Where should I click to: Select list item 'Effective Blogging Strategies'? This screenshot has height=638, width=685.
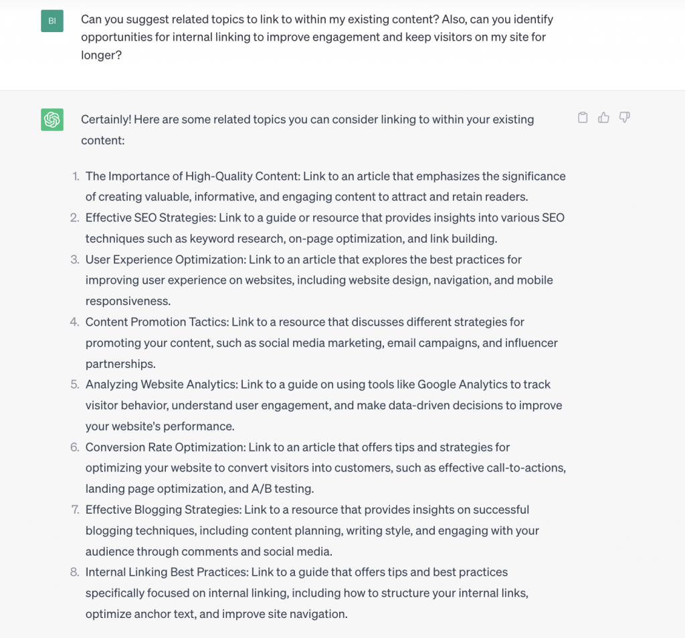[x=312, y=530]
